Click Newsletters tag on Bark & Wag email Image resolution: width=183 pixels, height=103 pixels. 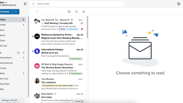click(x=76, y=74)
